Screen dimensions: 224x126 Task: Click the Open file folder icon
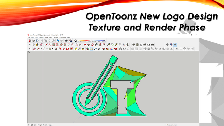(x=34, y=41)
